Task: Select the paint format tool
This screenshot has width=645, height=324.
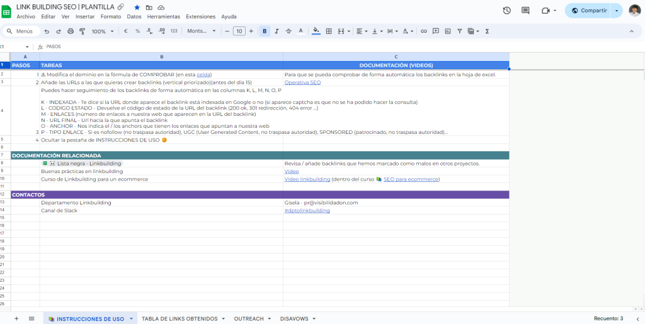Action: [x=82, y=31]
